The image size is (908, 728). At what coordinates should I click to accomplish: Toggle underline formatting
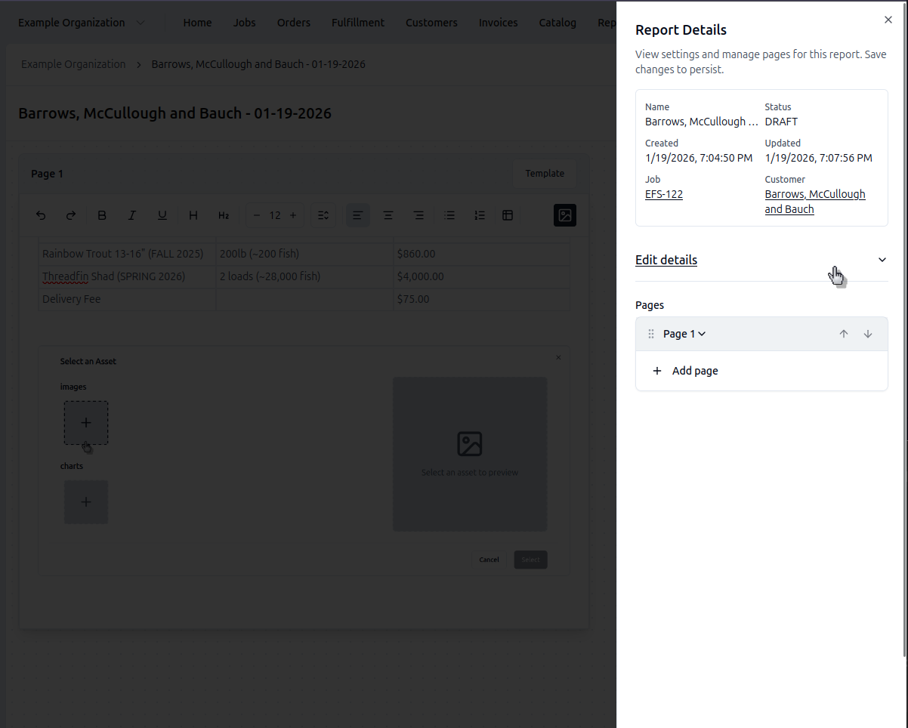[162, 215]
